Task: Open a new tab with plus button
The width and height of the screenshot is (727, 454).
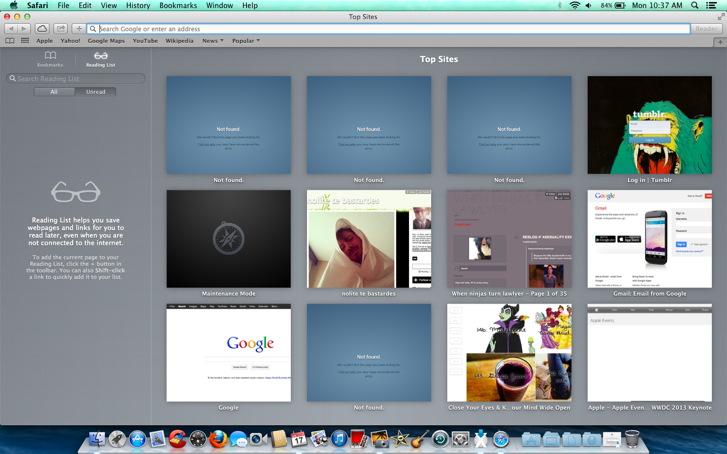Action: click(x=720, y=42)
